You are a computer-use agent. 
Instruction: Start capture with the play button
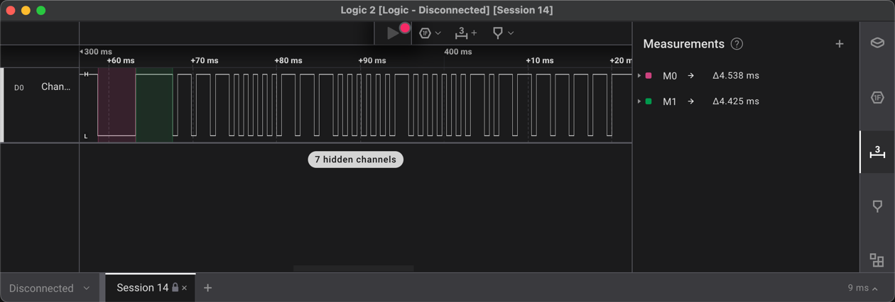tap(392, 33)
